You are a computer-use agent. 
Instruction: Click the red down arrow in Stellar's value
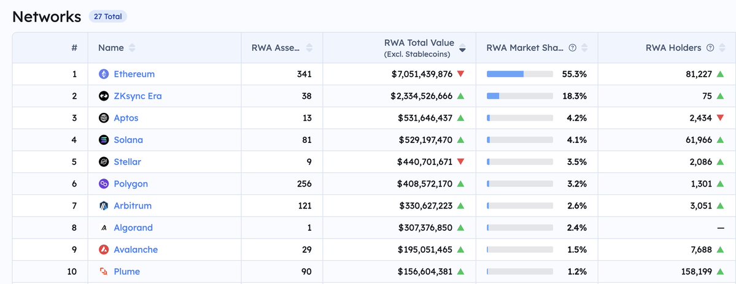pyautogui.click(x=460, y=161)
